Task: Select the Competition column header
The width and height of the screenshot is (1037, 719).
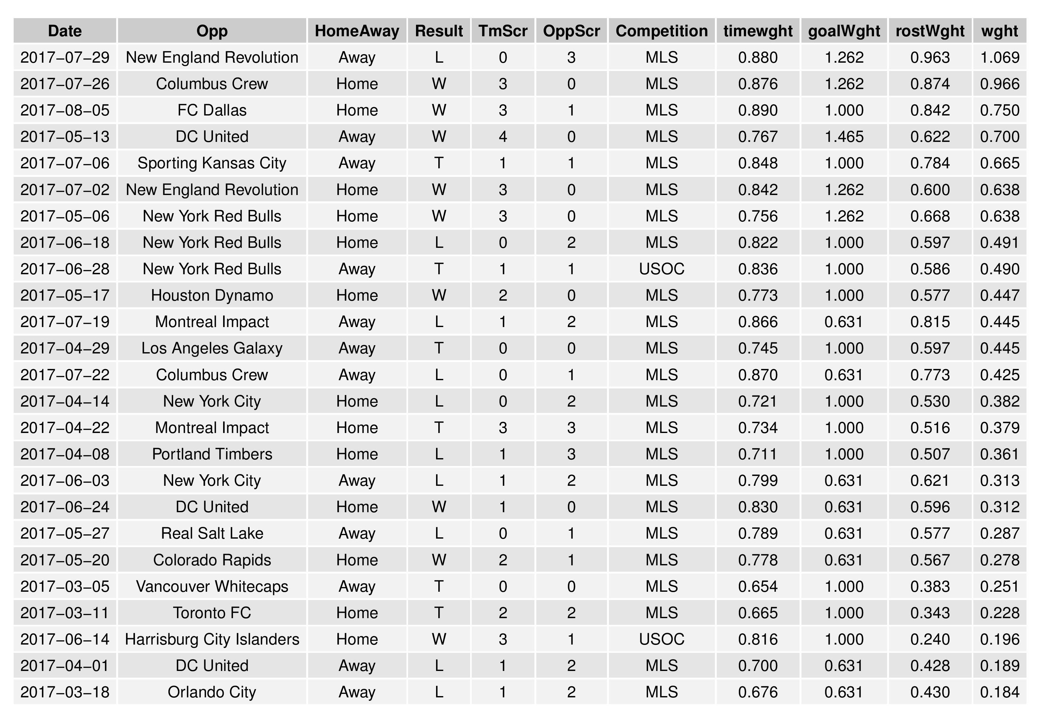Action: point(662,31)
